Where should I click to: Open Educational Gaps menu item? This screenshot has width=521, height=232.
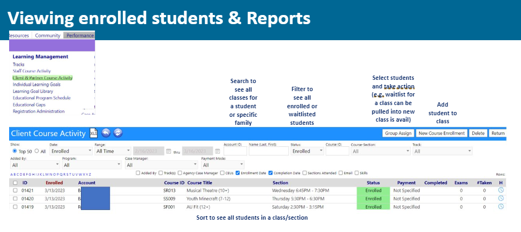pos(29,104)
